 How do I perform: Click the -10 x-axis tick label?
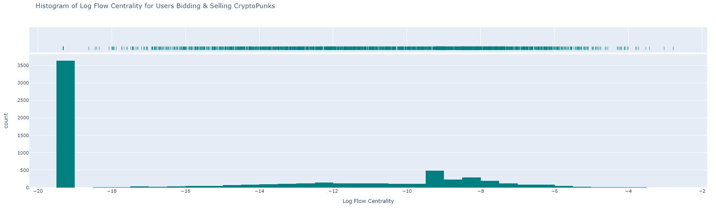406,191
